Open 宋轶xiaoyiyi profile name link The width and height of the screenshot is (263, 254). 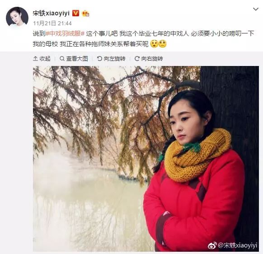[51, 13]
